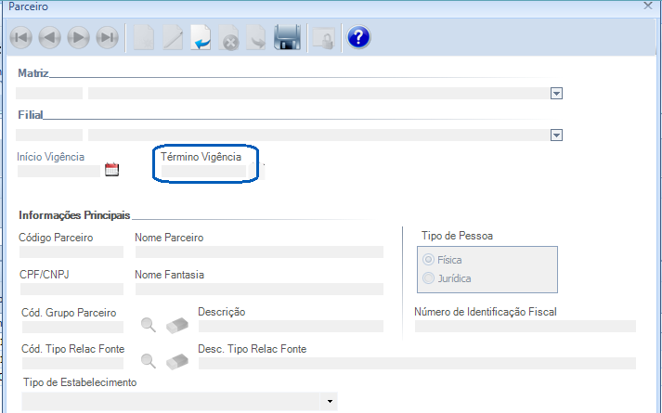Image resolution: width=662 pixels, height=413 pixels.
Task: Go to the next record
Action: point(79,37)
